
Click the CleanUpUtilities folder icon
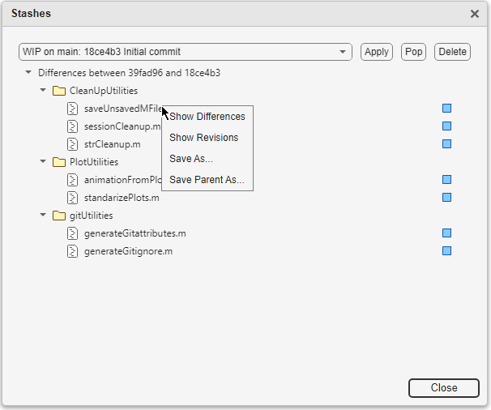click(x=58, y=91)
